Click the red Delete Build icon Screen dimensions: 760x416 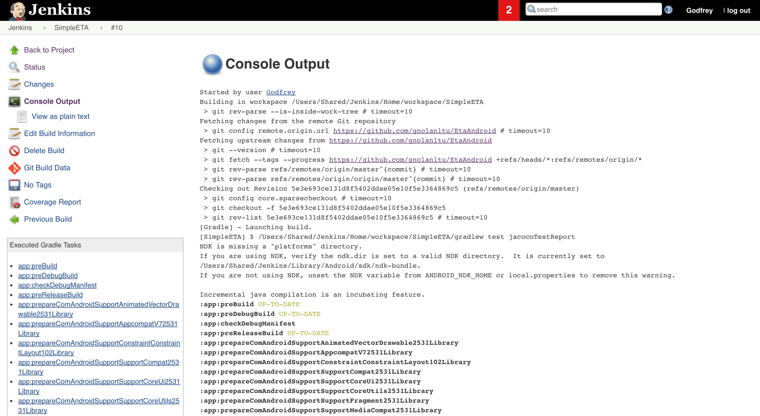[x=14, y=151]
